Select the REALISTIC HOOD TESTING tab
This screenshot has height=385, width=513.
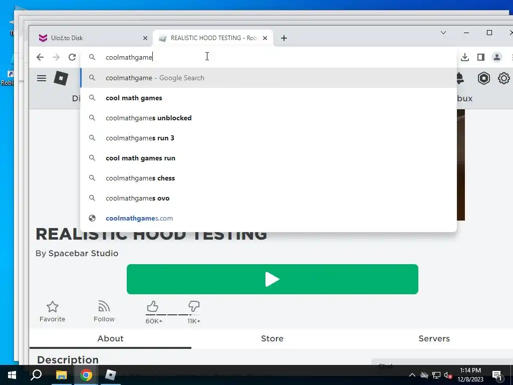pos(212,38)
